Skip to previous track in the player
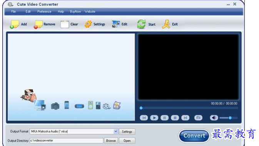This screenshot has height=146, width=259. pyautogui.click(x=144, y=118)
